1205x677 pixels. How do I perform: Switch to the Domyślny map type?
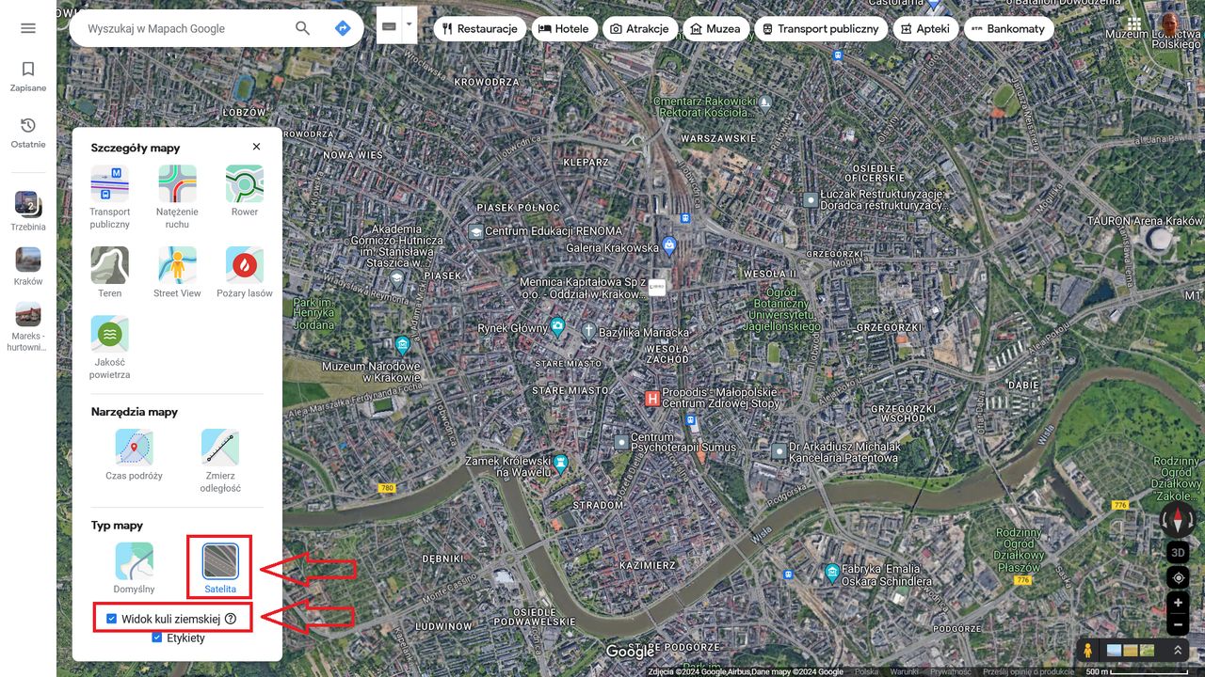(134, 568)
